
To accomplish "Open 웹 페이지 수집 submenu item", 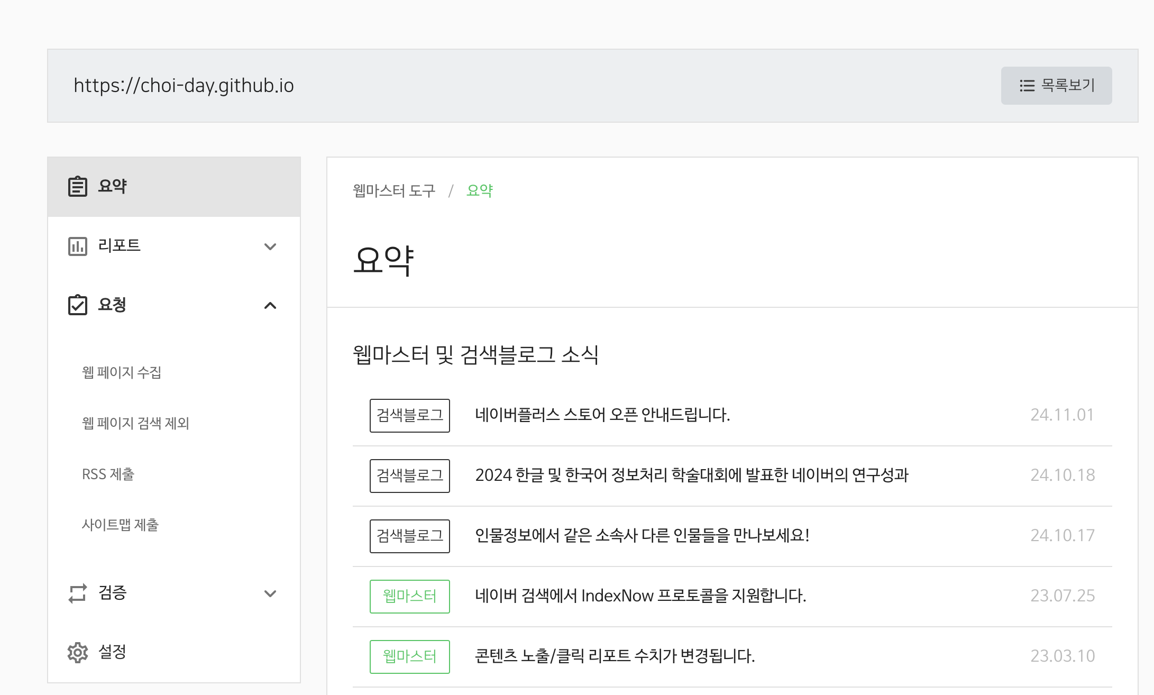I will 121,372.
